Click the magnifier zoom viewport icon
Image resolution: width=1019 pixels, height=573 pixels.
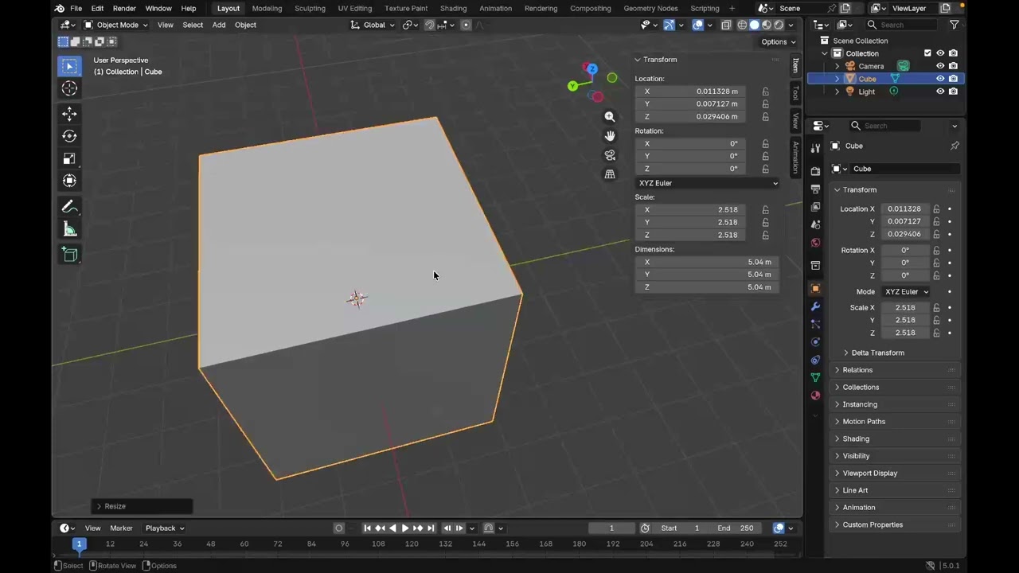[x=610, y=116]
